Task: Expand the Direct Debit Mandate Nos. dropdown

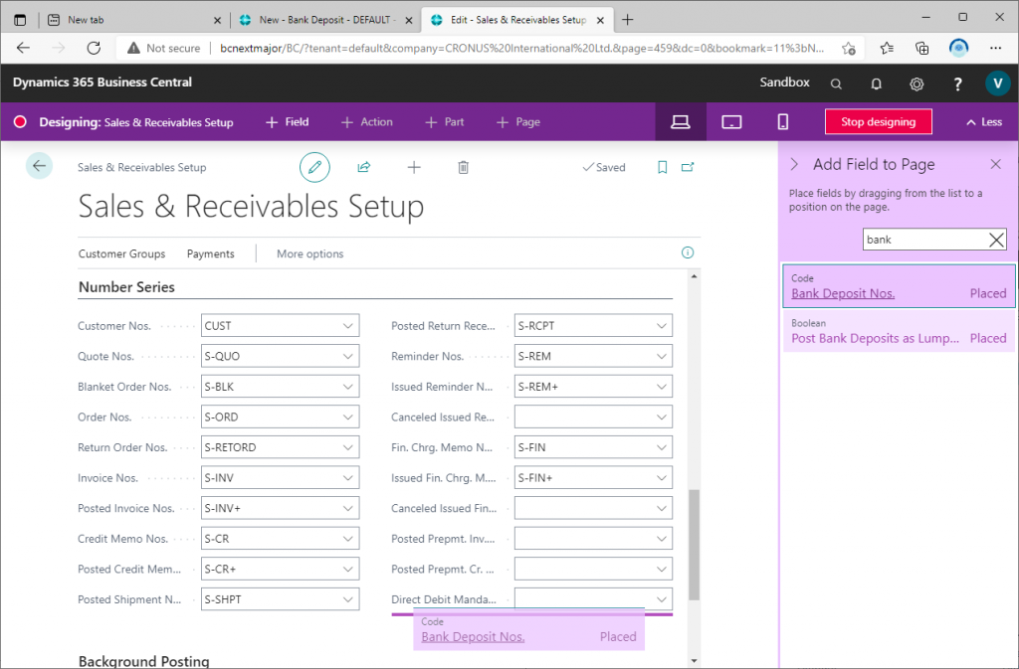Action: (x=661, y=599)
